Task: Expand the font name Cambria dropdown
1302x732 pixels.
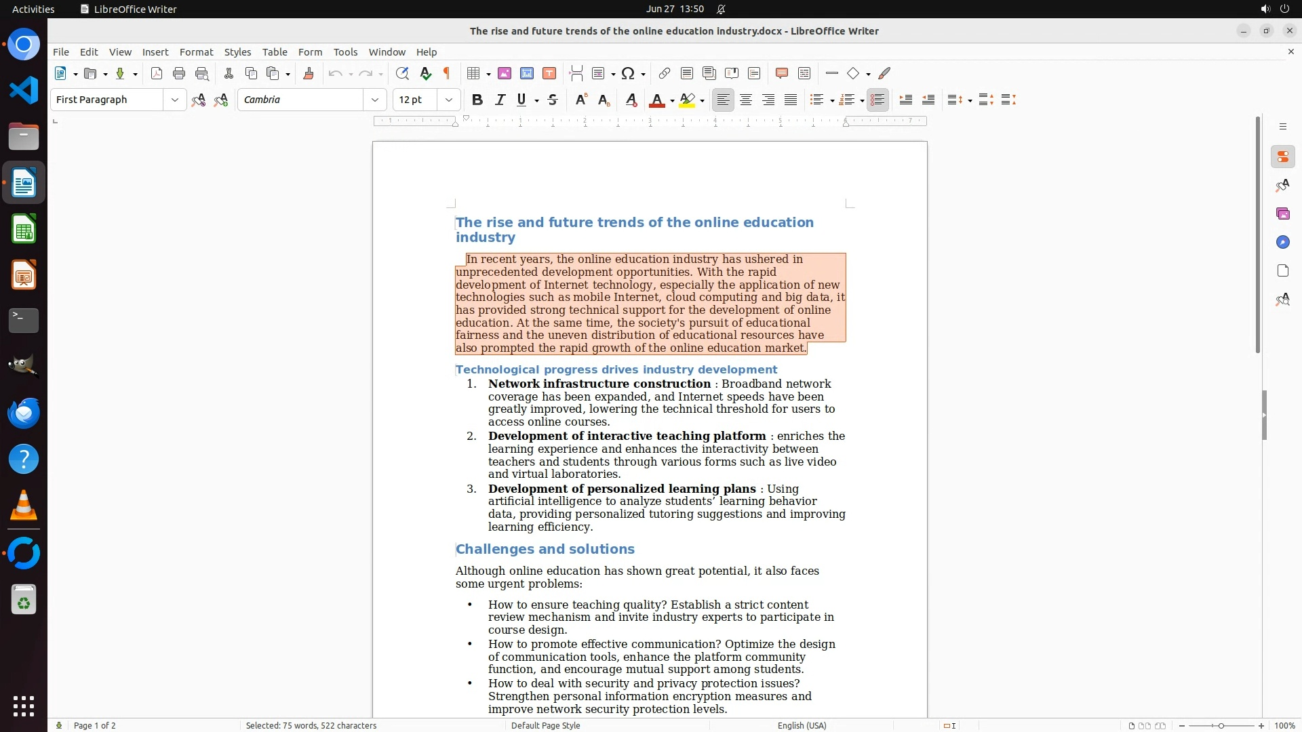Action: pos(374,100)
